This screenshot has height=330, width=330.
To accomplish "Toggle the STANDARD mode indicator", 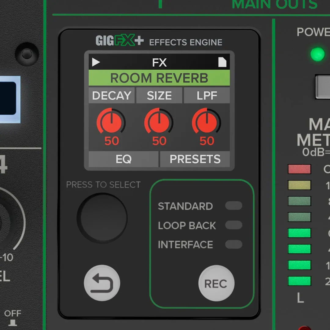I will coord(233,206).
